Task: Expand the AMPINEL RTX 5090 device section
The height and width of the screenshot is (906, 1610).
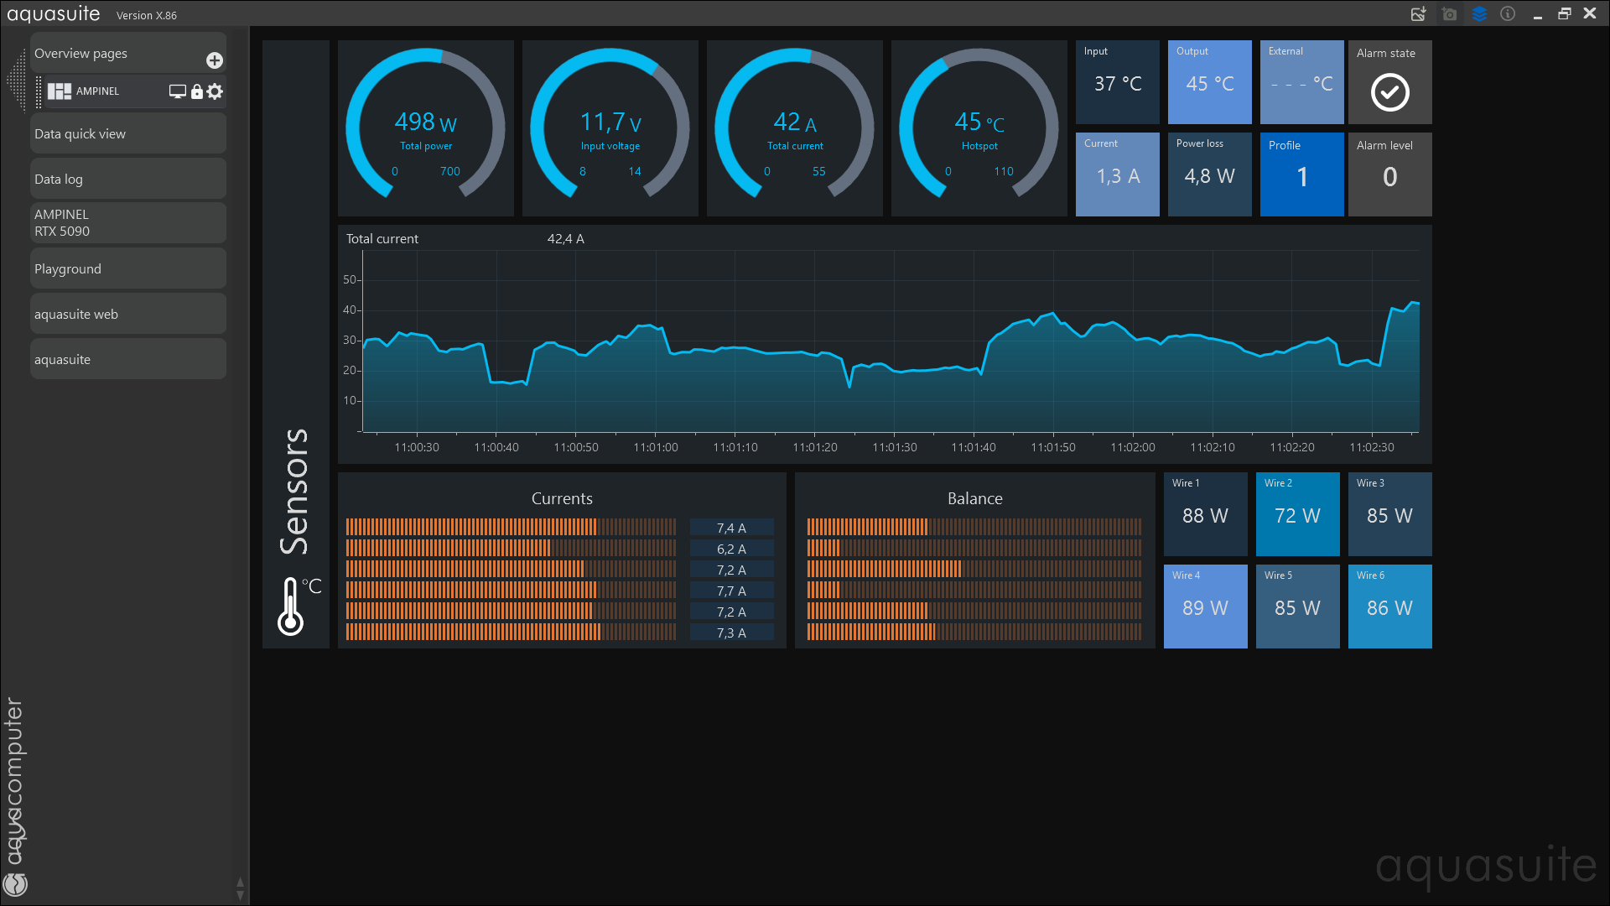Action: [127, 223]
